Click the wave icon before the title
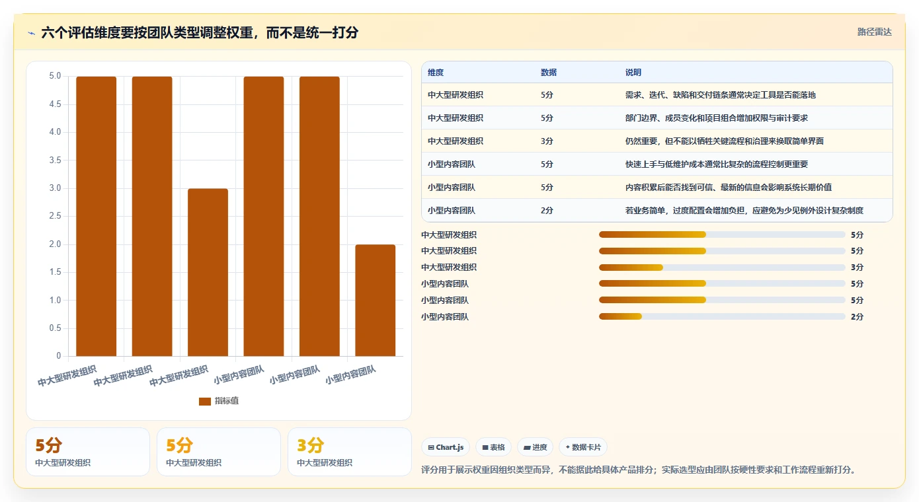919x502 pixels. coord(31,33)
